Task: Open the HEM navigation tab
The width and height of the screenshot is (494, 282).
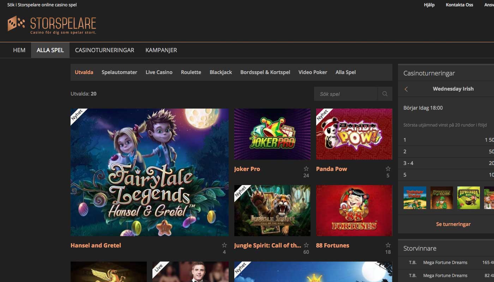Action: click(19, 50)
